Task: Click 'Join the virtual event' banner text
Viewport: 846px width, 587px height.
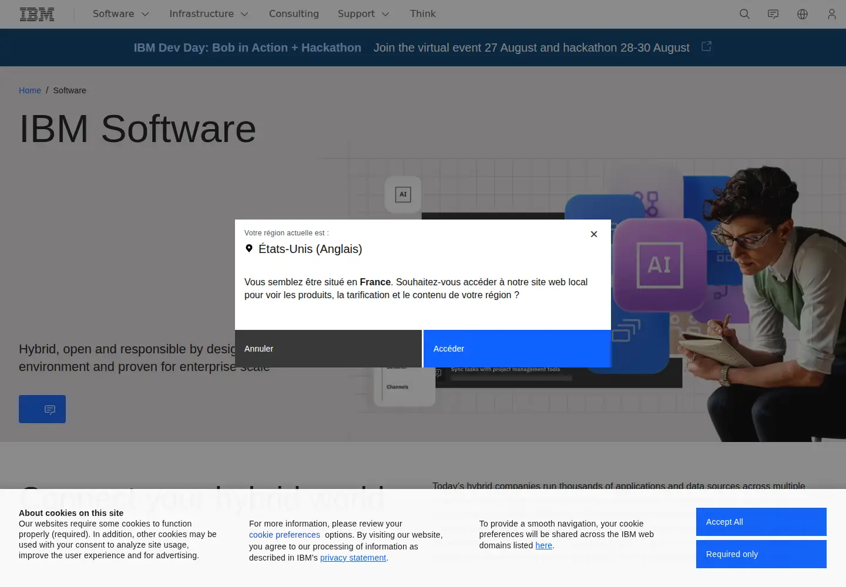Action: (x=532, y=48)
